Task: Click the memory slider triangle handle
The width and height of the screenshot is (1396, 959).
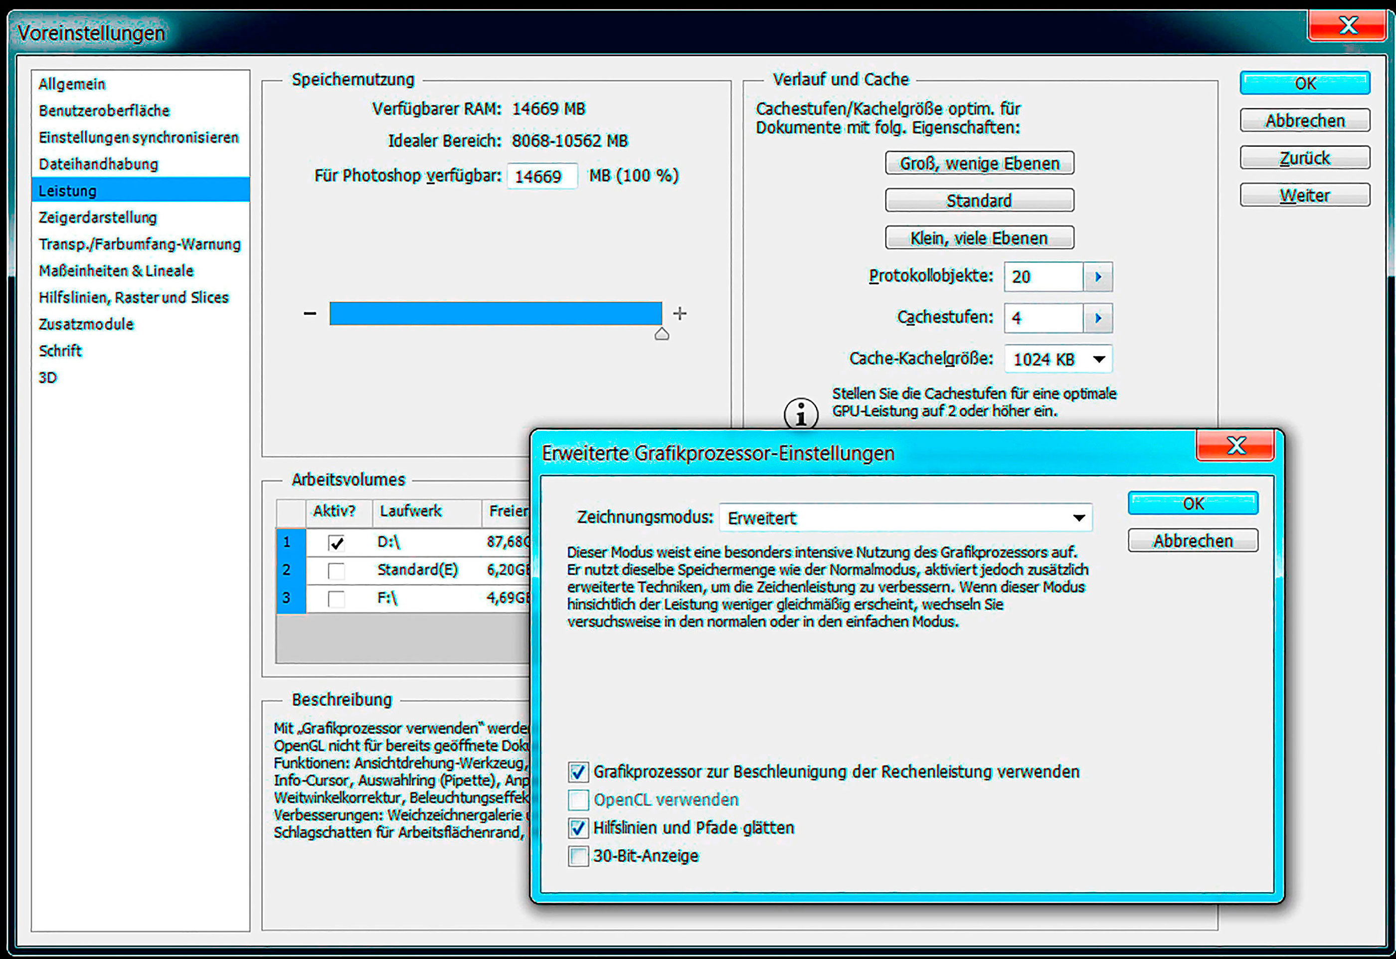Action: [662, 334]
